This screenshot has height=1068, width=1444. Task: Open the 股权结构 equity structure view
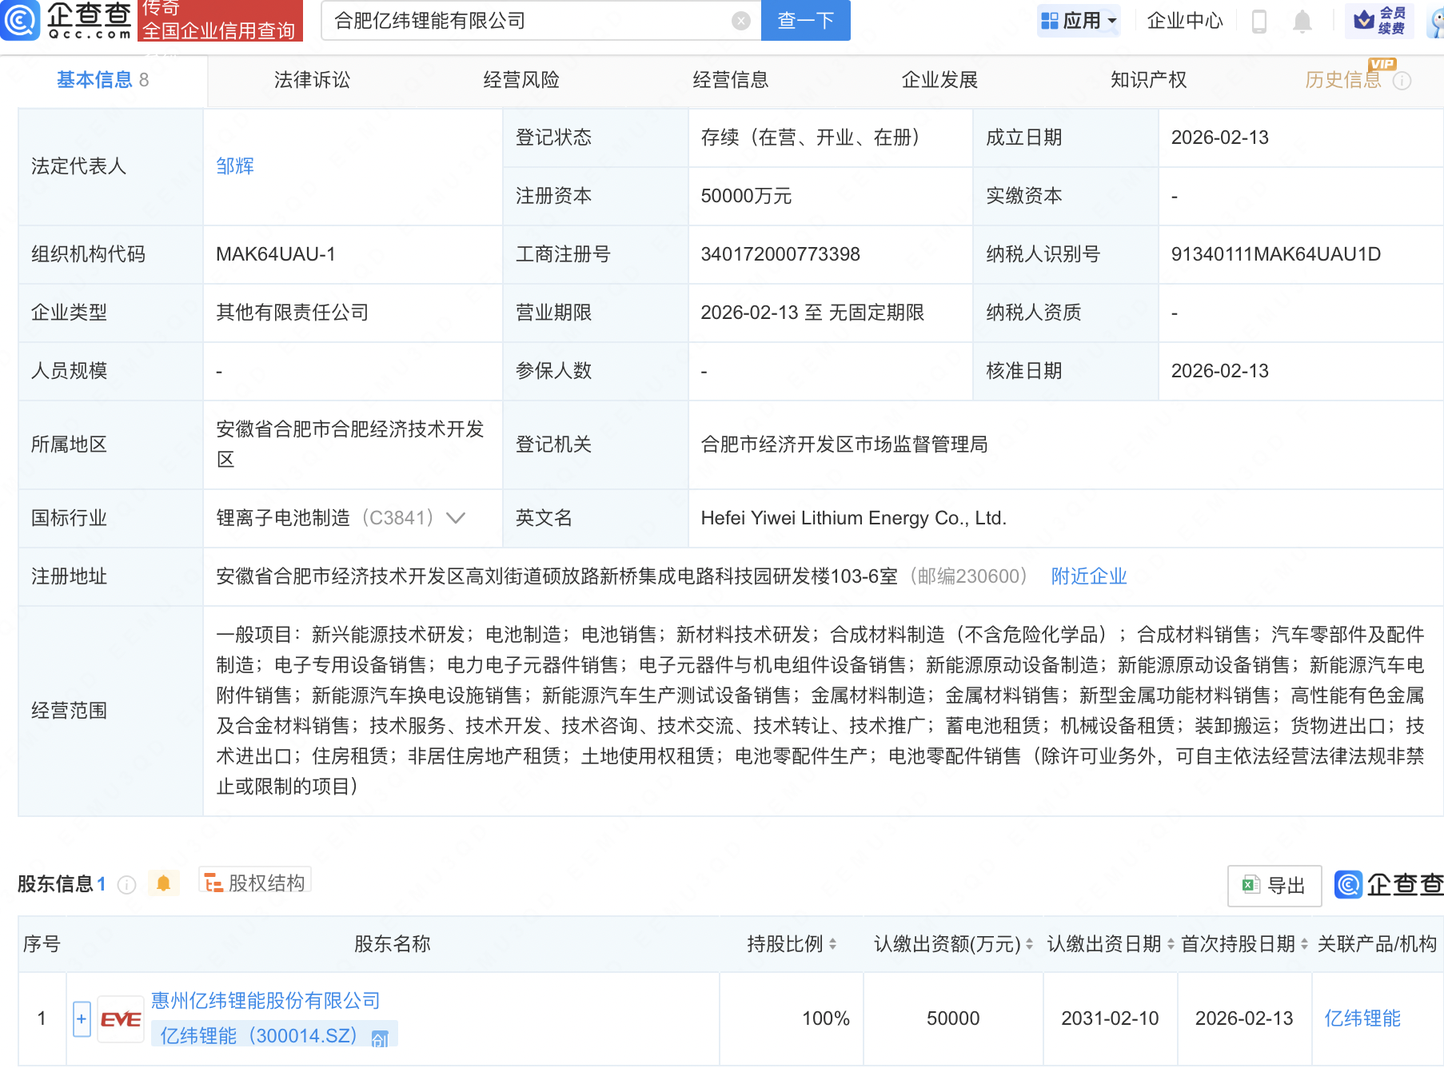click(255, 883)
